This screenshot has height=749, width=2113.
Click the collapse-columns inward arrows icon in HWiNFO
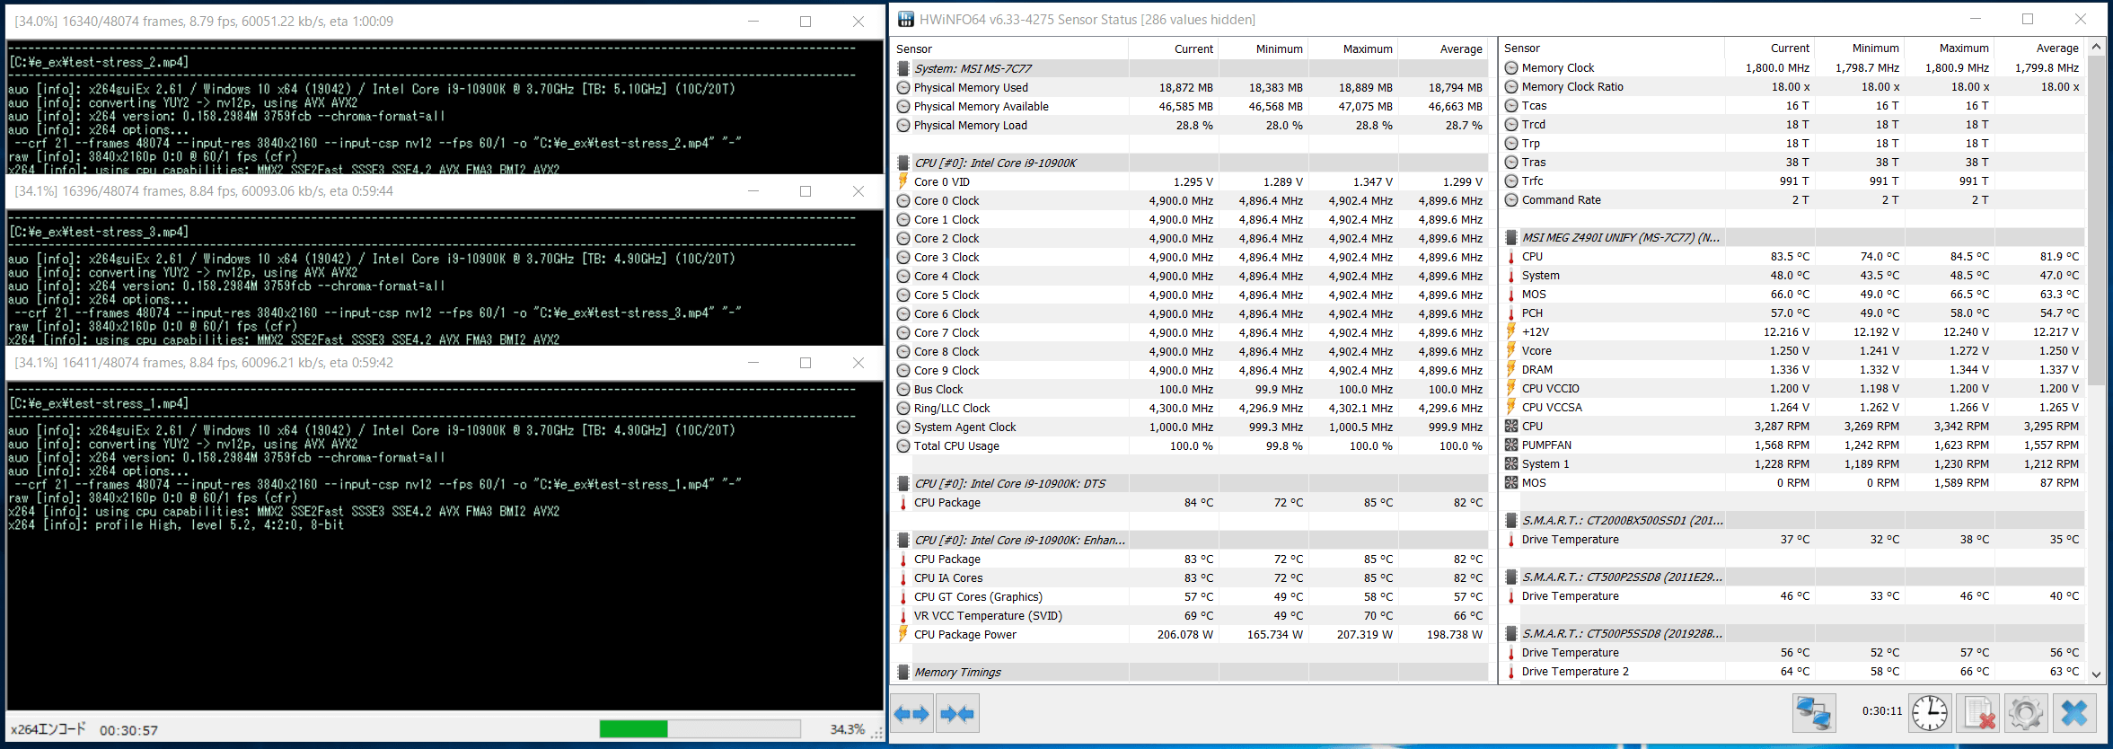[957, 715]
